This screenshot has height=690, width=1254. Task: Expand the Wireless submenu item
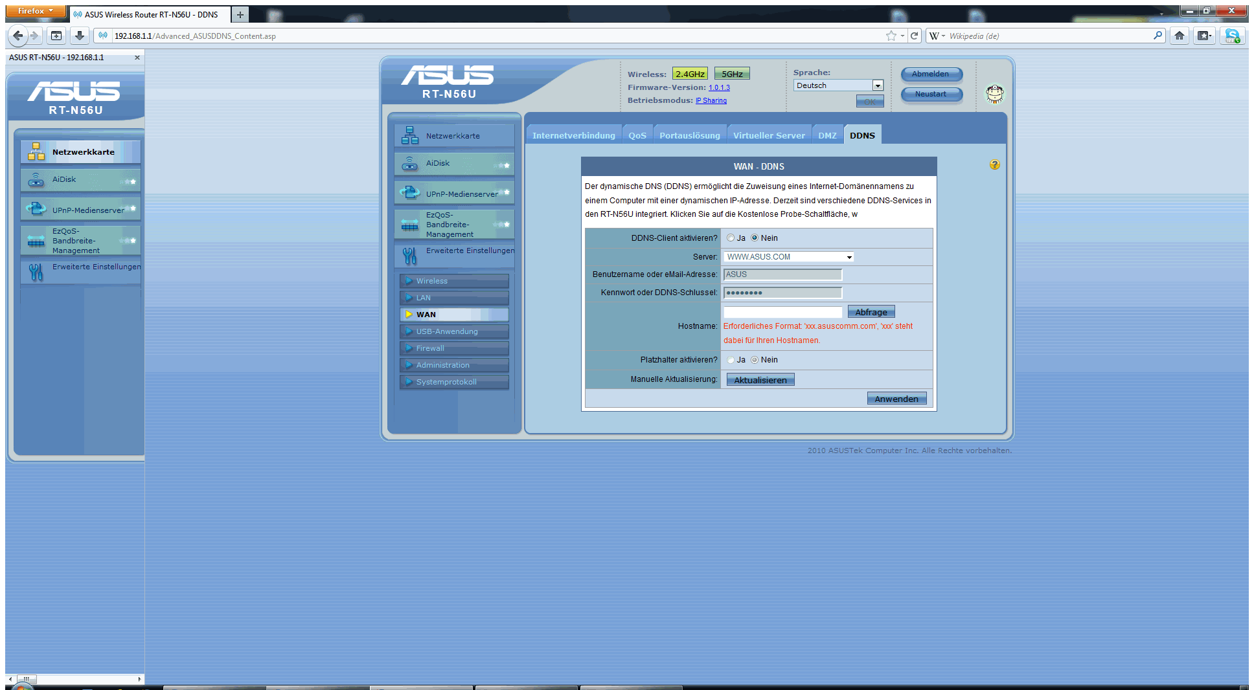click(454, 281)
